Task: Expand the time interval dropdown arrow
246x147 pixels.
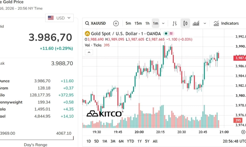Action: (x=163, y=23)
